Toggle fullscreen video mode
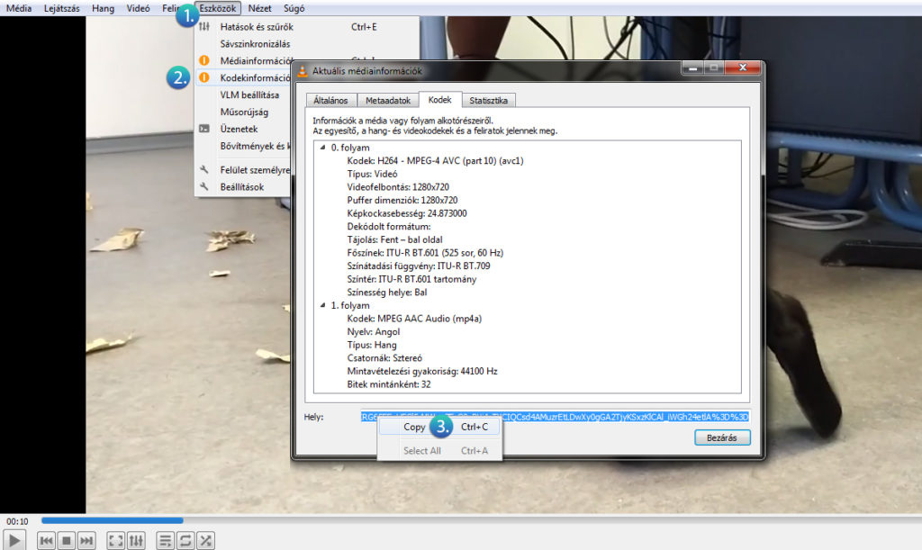Image resolution: width=922 pixels, height=550 pixels. (116, 541)
